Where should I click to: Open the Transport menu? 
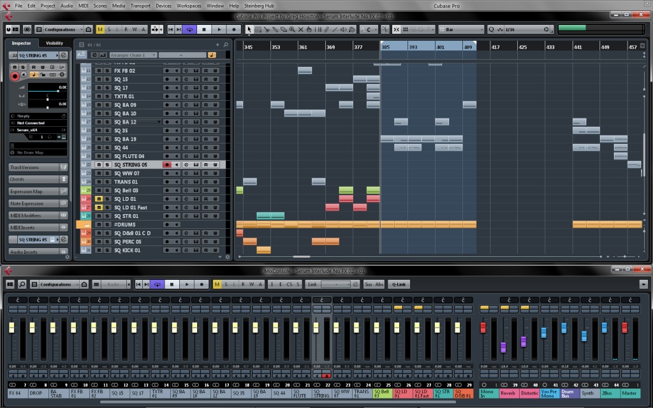[x=140, y=5]
